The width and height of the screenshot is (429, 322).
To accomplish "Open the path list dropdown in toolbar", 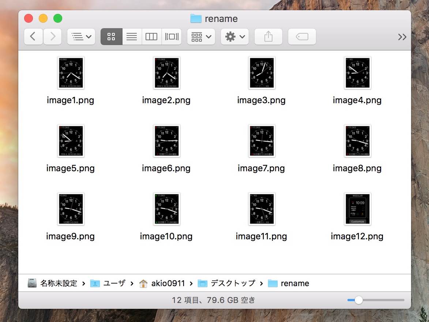I will pos(81,37).
